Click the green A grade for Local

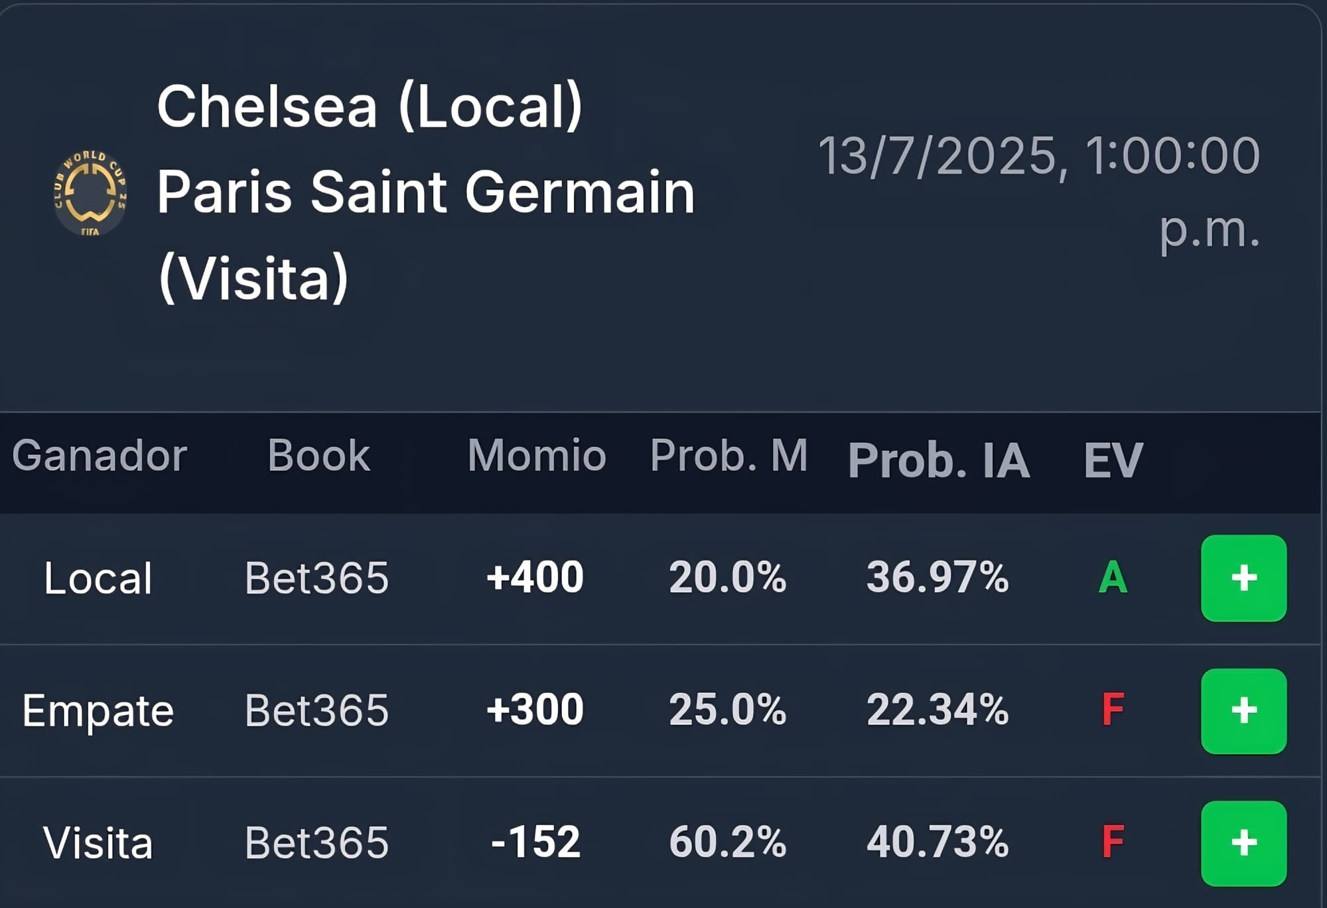(x=1113, y=578)
